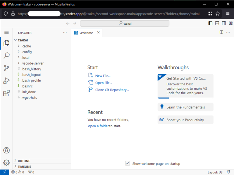Expand the OUTLINE section

pyautogui.click(x=24, y=161)
